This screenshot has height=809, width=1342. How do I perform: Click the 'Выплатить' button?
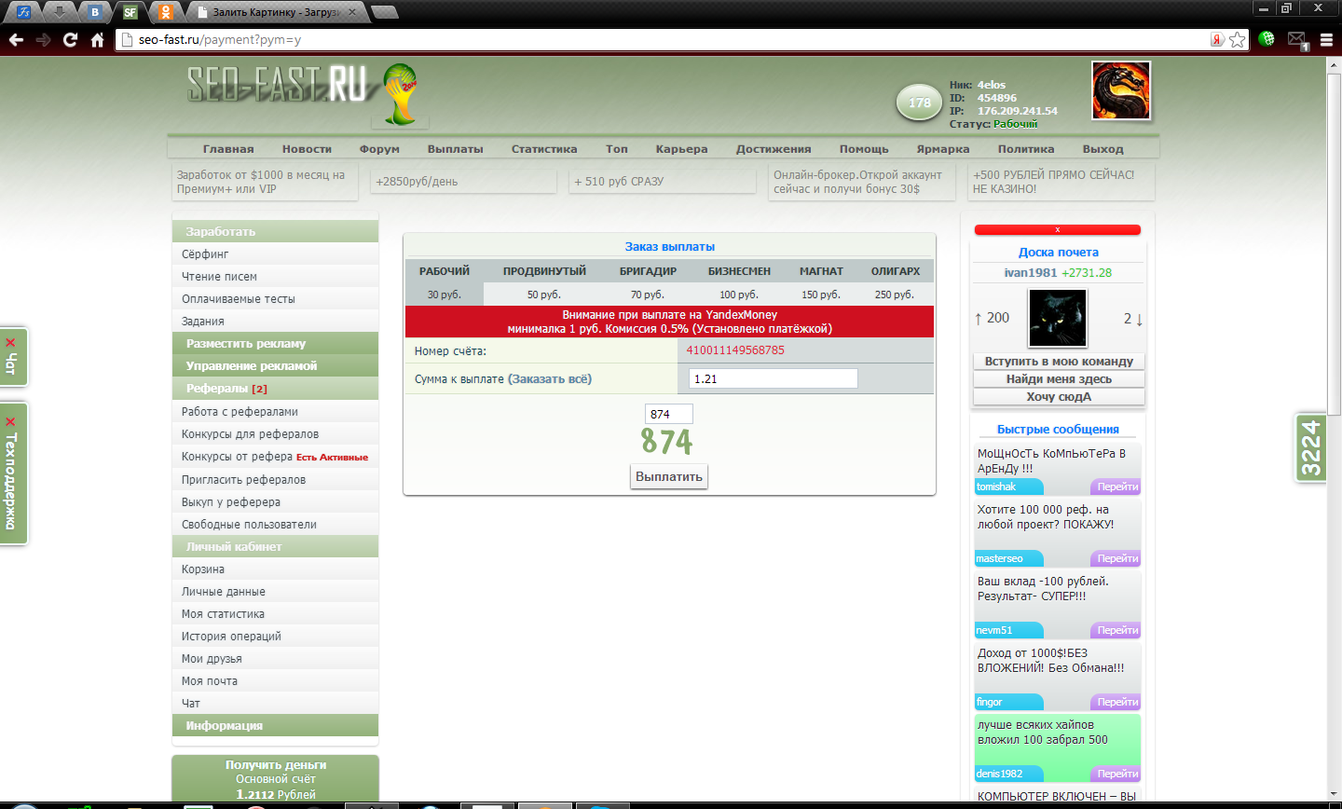[668, 476]
